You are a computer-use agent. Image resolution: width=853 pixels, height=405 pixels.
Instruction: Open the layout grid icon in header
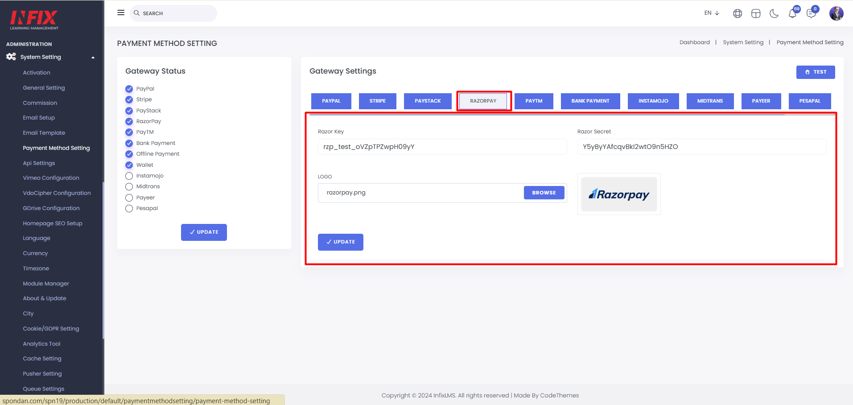(756, 14)
